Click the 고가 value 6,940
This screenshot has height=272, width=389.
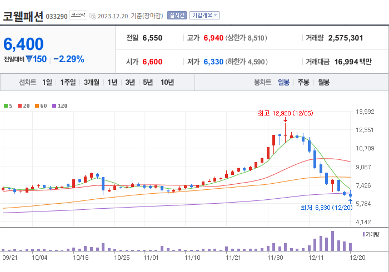[x=213, y=38]
